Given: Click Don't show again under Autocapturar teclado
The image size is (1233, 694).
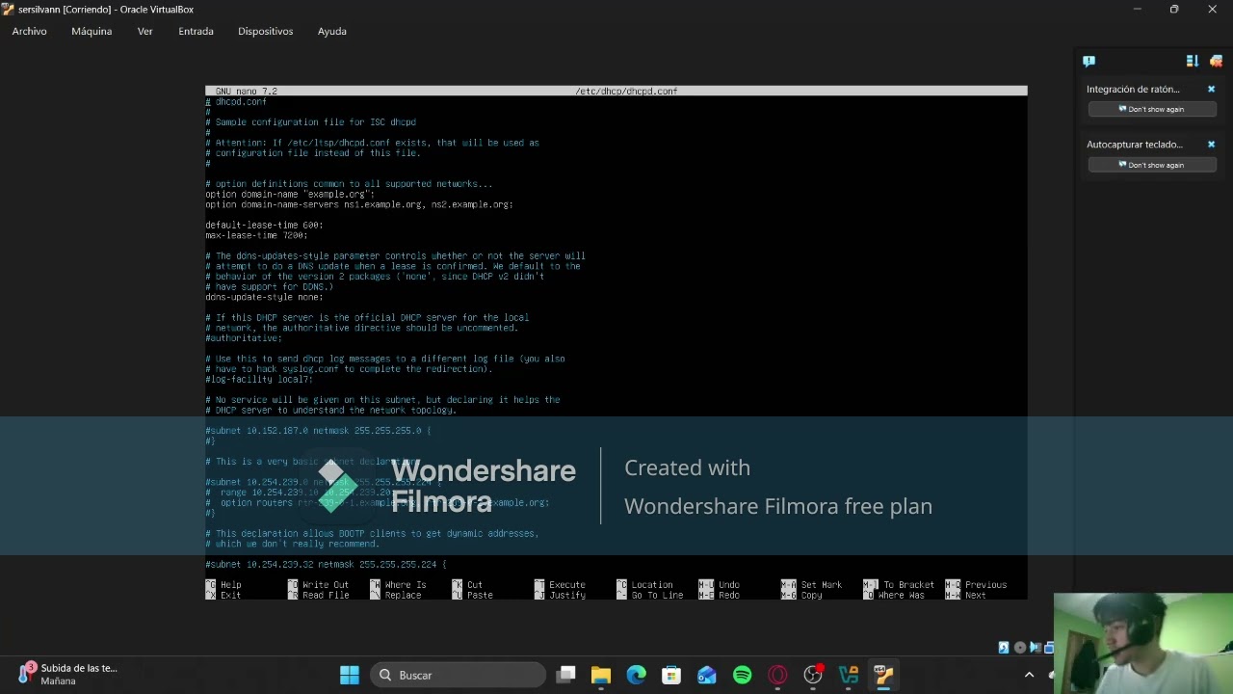Looking at the screenshot, I should (1151, 165).
